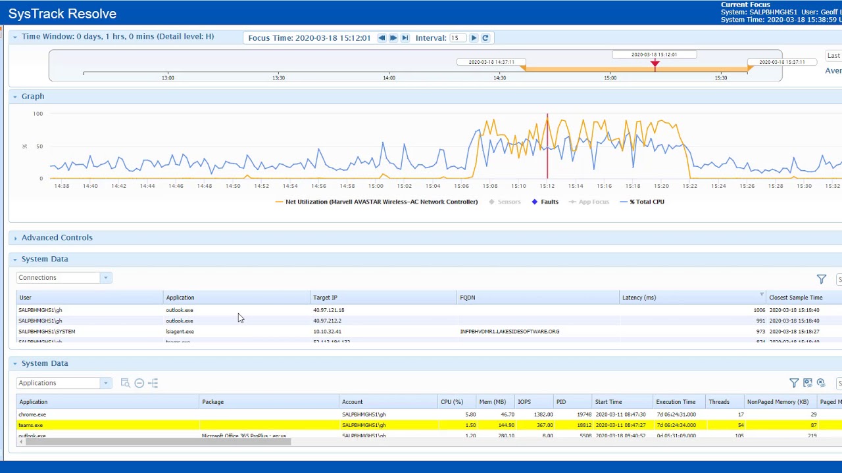Click play button beside Interval field
The width and height of the screenshot is (842, 473).
pyautogui.click(x=474, y=38)
